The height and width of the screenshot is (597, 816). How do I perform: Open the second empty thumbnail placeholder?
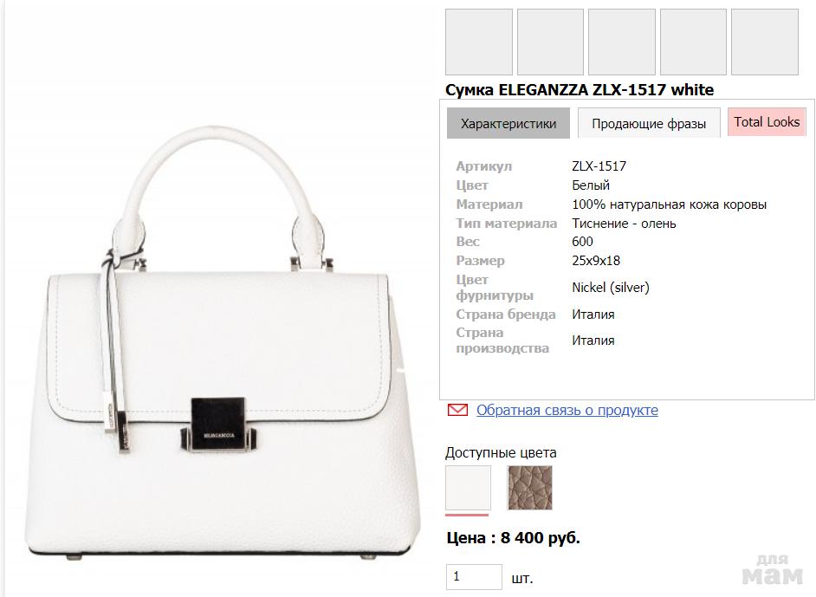click(x=550, y=42)
